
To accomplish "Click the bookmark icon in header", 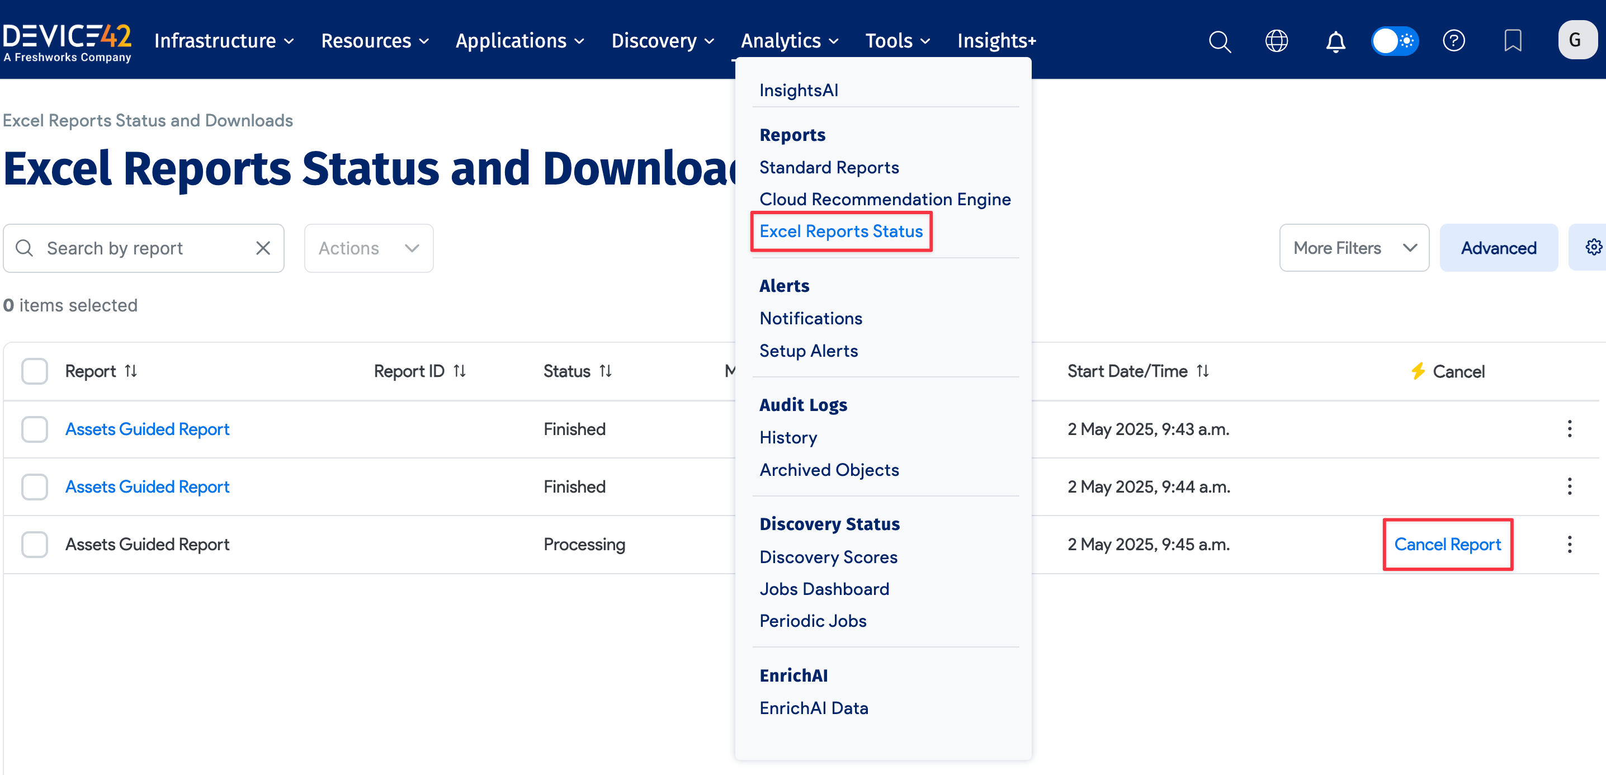I will click(x=1513, y=41).
